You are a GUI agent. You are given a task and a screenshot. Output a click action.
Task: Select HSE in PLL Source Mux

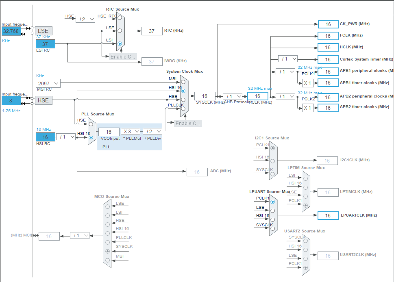coord(91,124)
